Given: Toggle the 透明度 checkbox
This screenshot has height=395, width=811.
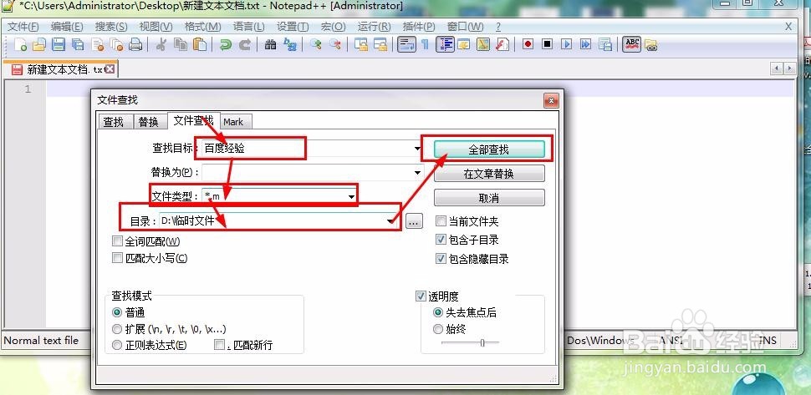Looking at the screenshot, I should click(x=421, y=296).
